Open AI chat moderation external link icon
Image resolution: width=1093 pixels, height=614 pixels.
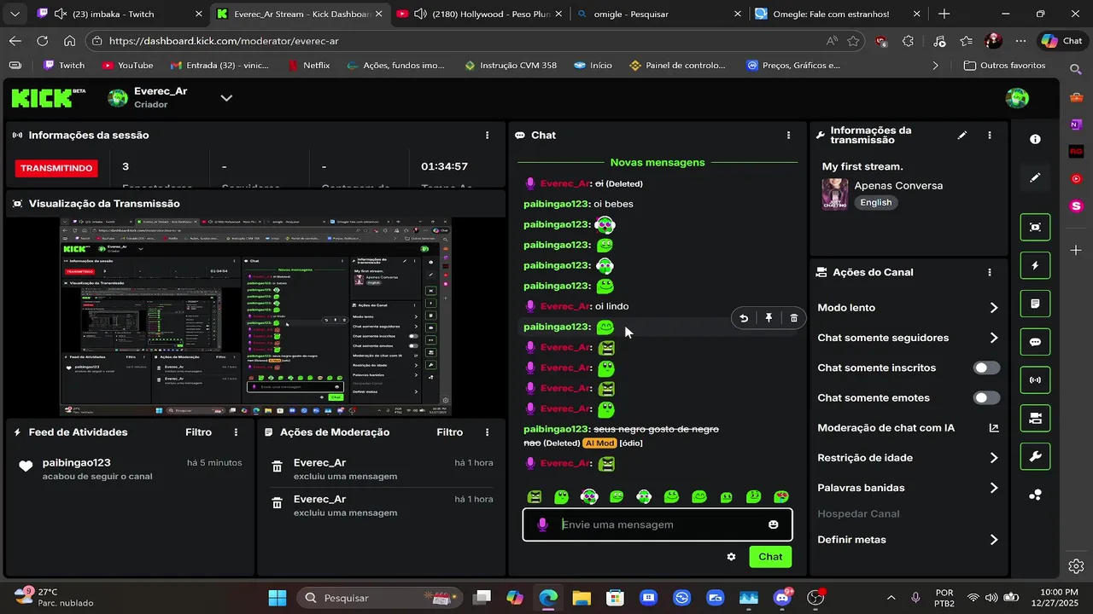coord(994,428)
